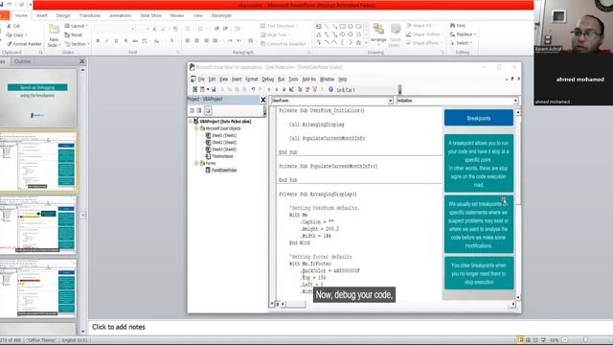The height and width of the screenshot is (345, 613).
Task: Click the Toggle Folders icon in Project pane
Action: pyautogui.click(x=208, y=111)
